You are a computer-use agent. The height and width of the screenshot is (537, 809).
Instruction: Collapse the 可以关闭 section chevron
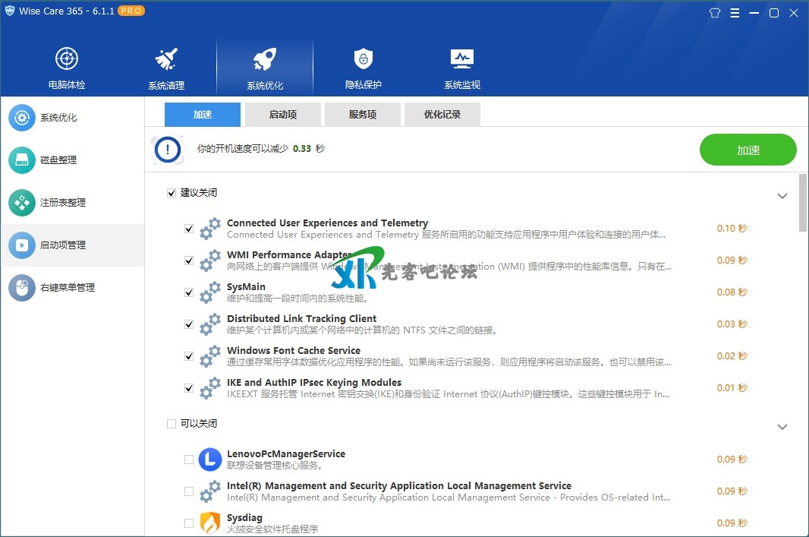click(x=782, y=427)
